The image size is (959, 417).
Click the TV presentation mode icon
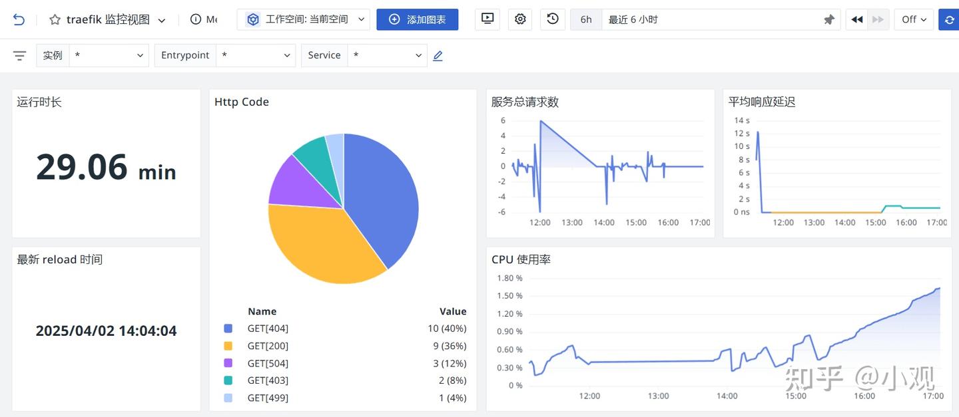487,19
